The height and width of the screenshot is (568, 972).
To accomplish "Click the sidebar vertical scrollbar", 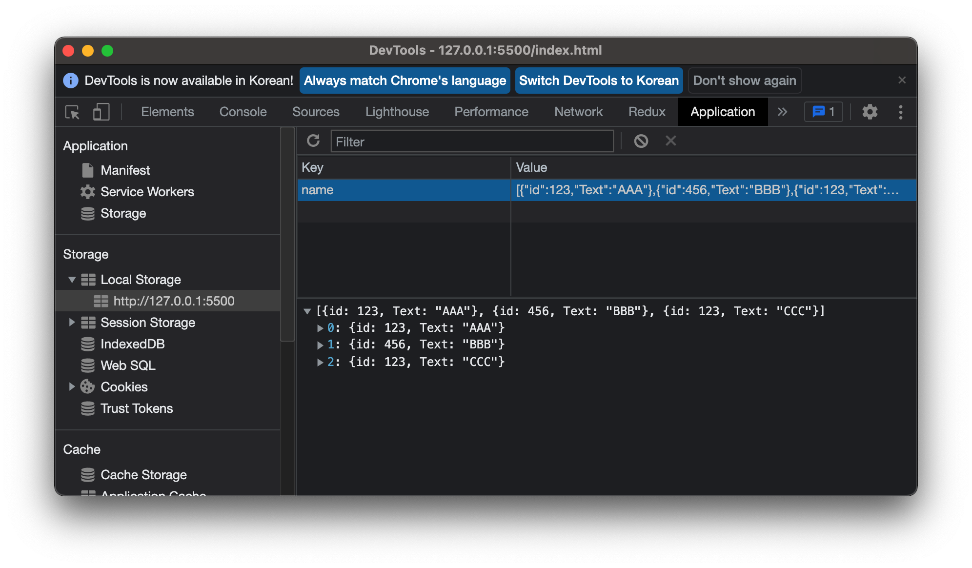I will (287, 234).
